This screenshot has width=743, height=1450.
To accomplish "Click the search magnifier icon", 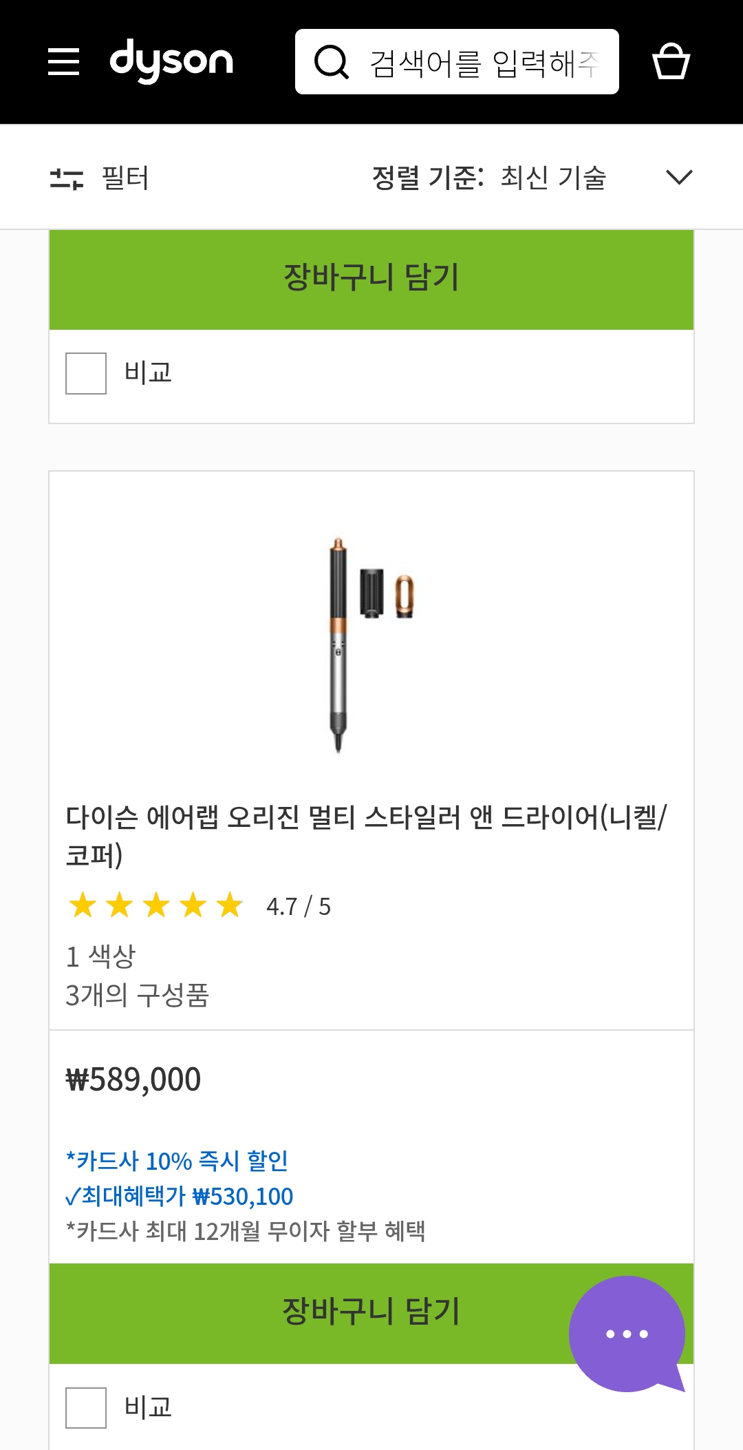I will tap(332, 62).
